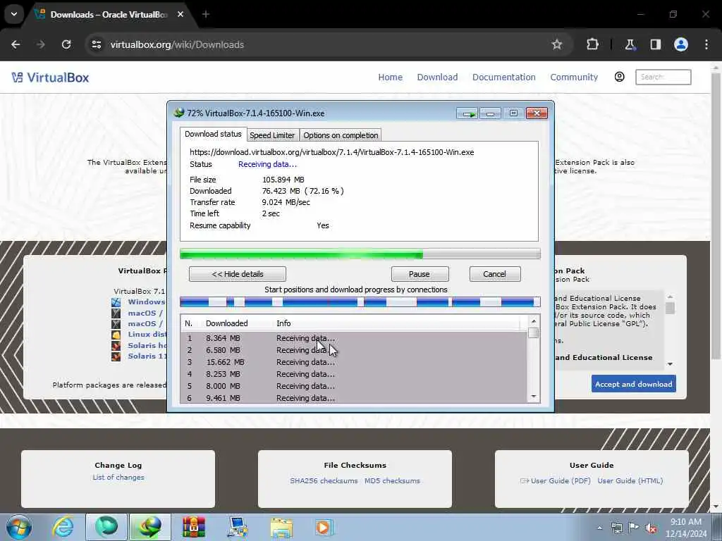The width and height of the screenshot is (722, 541).
Task: Go back with browser back arrow
Action: [x=16, y=44]
